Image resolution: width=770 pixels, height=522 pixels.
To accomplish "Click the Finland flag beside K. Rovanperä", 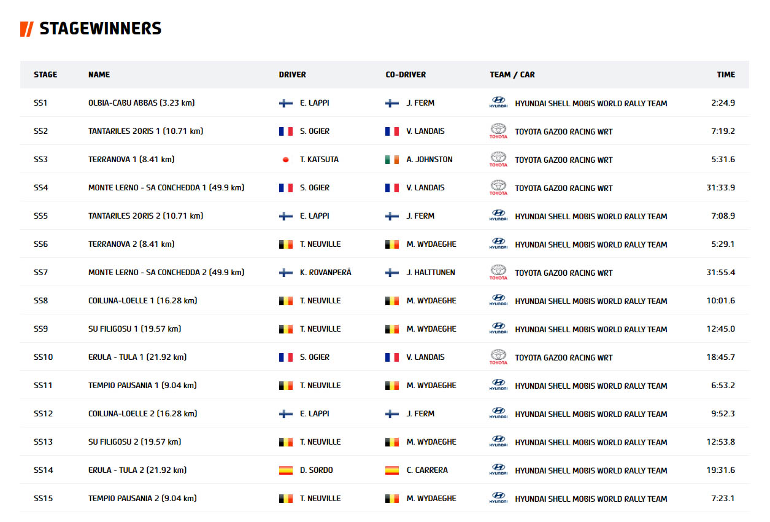I will (x=285, y=273).
